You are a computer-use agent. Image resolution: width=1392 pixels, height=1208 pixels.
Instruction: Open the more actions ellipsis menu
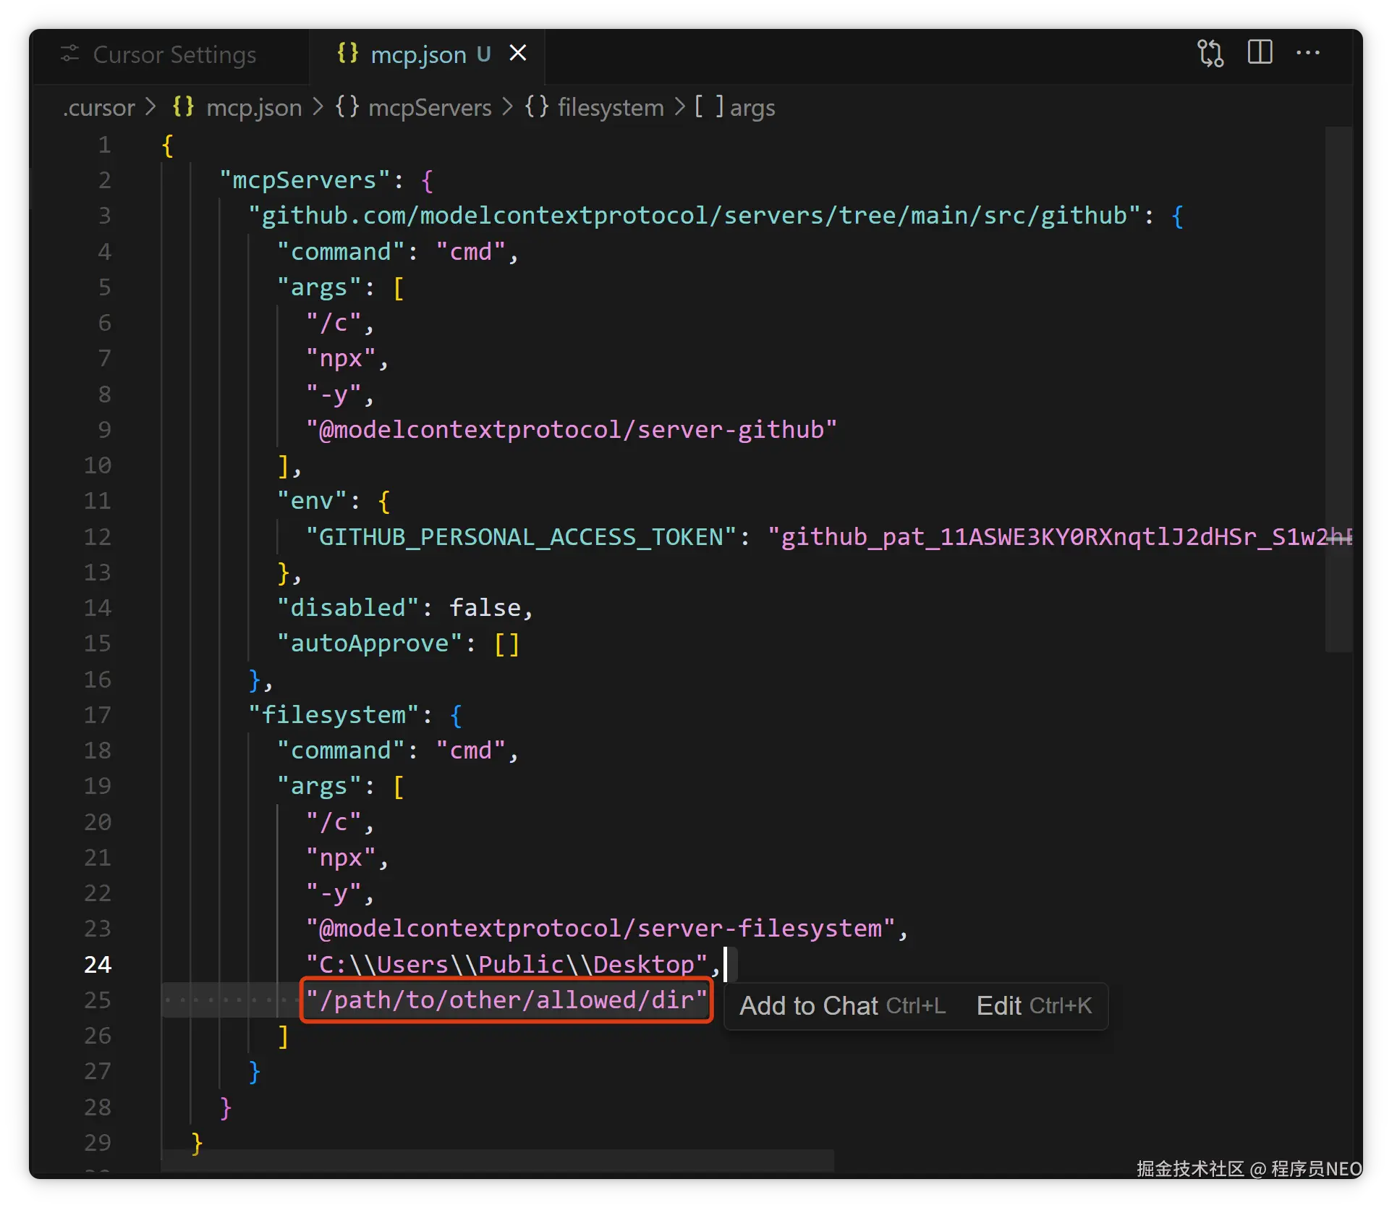(1307, 53)
